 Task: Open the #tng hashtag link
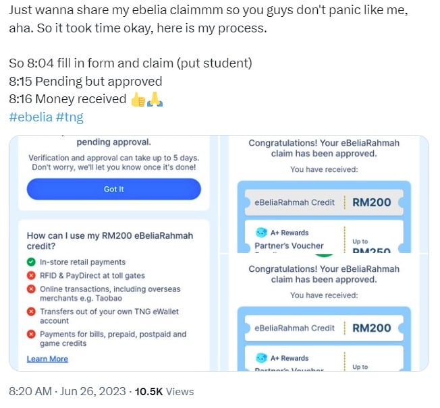tap(70, 117)
